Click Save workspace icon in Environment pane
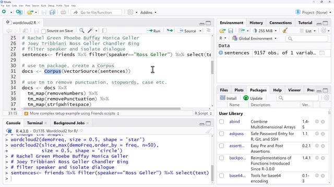Screen dimensions: 334x187 pos(231,31)
